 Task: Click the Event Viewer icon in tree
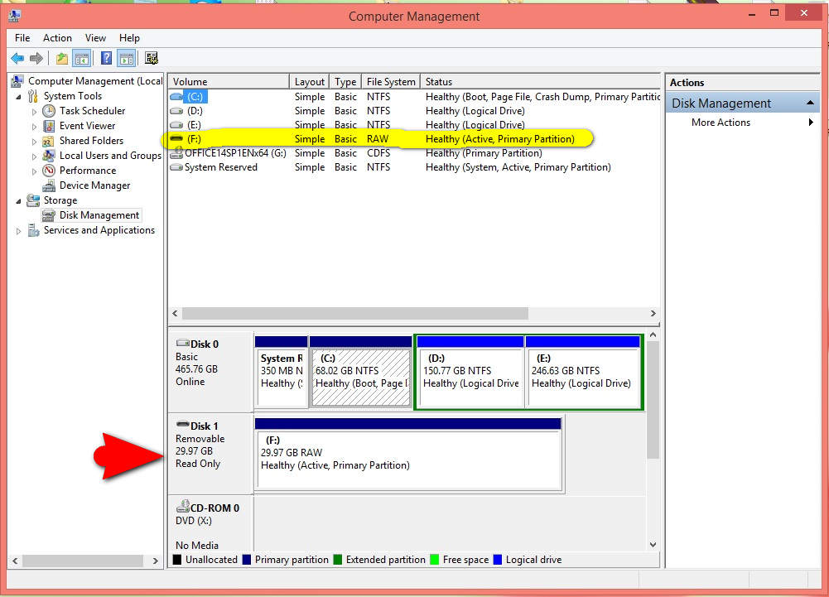49,126
